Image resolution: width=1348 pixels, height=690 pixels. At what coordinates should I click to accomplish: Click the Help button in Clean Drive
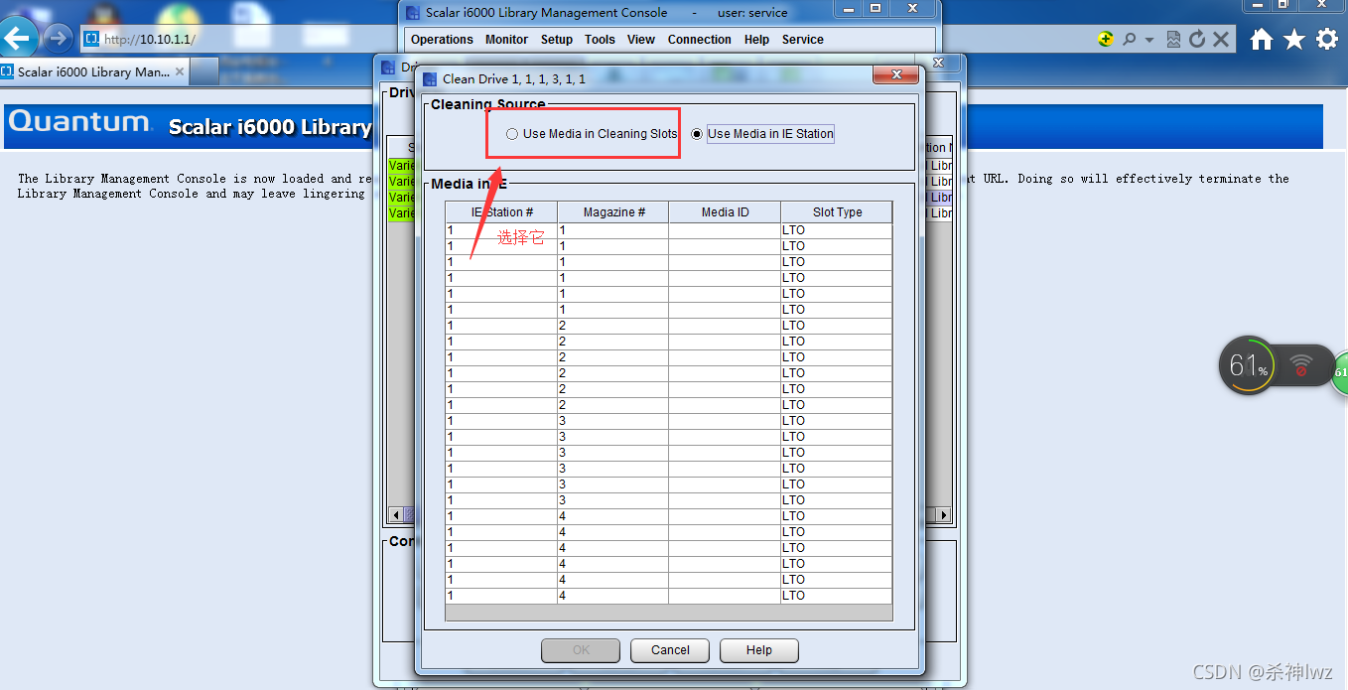(759, 650)
